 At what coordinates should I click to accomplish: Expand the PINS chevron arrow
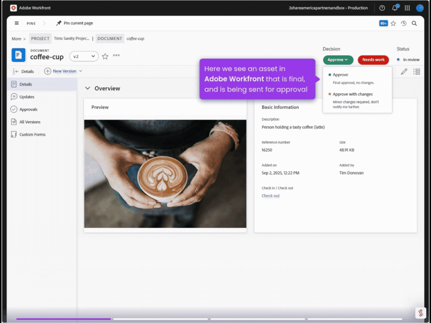[x=45, y=23]
